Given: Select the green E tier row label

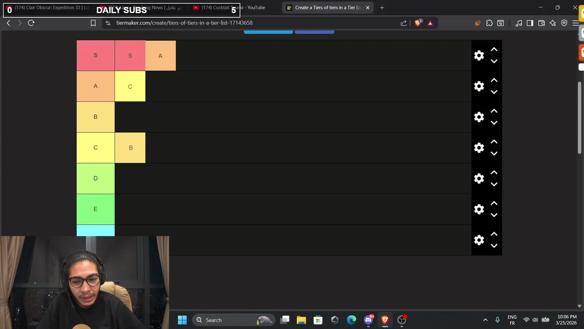Looking at the screenshot, I should [x=95, y=209].
